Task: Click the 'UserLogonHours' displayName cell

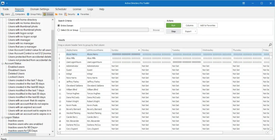Action: pos(76,62)
